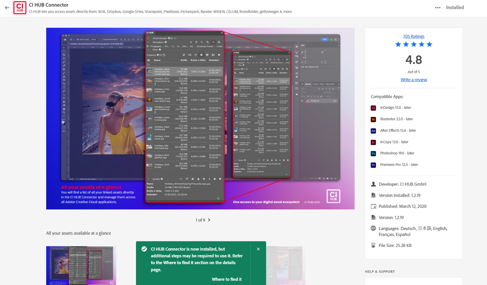Viewport: 487px width, 285px height.
Task: Click the Developer person icon
Action: click(373, 184)
